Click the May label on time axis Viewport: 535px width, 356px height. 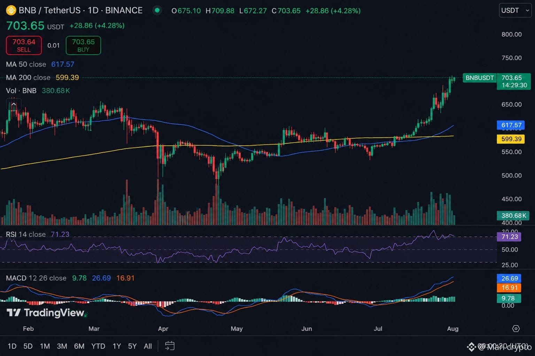(x=237, y=329)
